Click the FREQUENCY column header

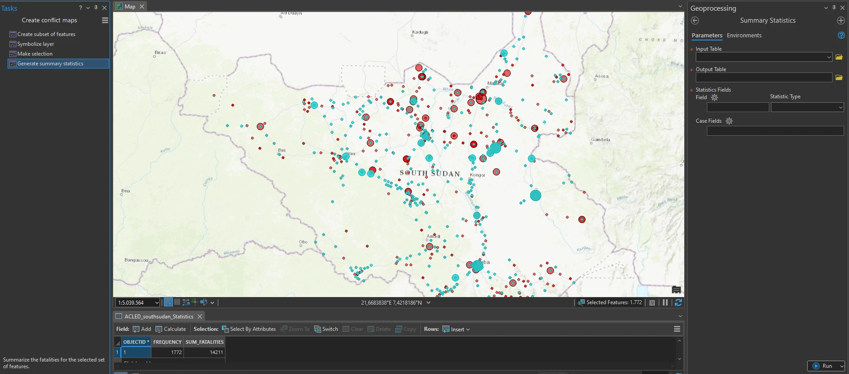coord(167,342)
